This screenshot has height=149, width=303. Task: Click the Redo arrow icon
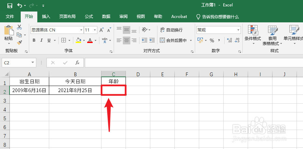tap(32, 5)
